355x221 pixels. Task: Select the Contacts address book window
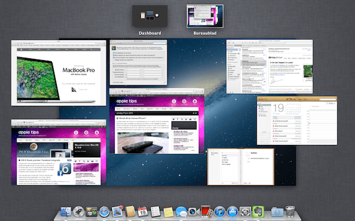coord(241,167)
